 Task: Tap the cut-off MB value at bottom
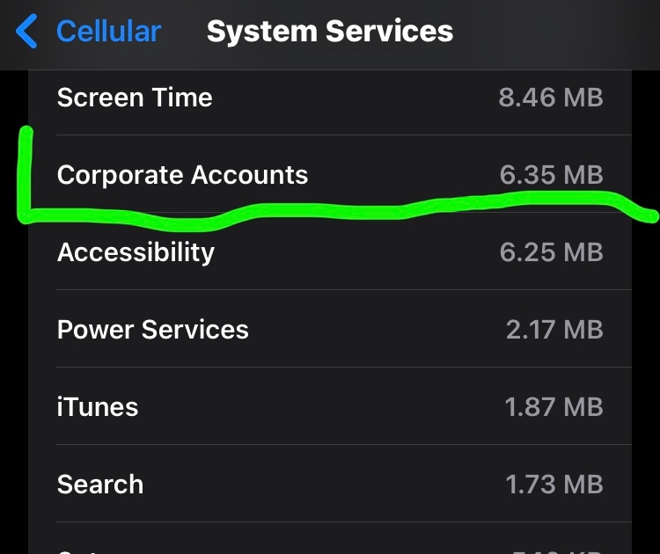[x=554, y=550]
